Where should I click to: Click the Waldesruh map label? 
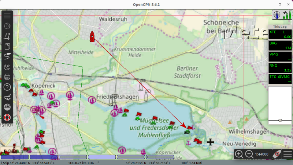pyautogui.click(x=113, y=19)
